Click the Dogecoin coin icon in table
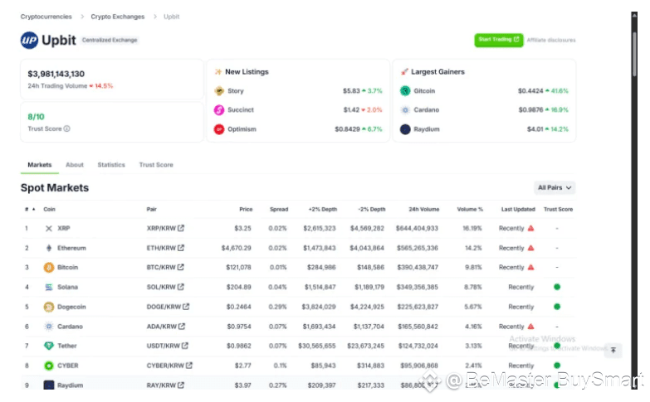650x402 pixels. (x=48, y=307)
